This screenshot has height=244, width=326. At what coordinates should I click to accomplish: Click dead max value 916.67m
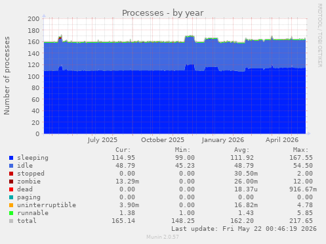point(303,189)
